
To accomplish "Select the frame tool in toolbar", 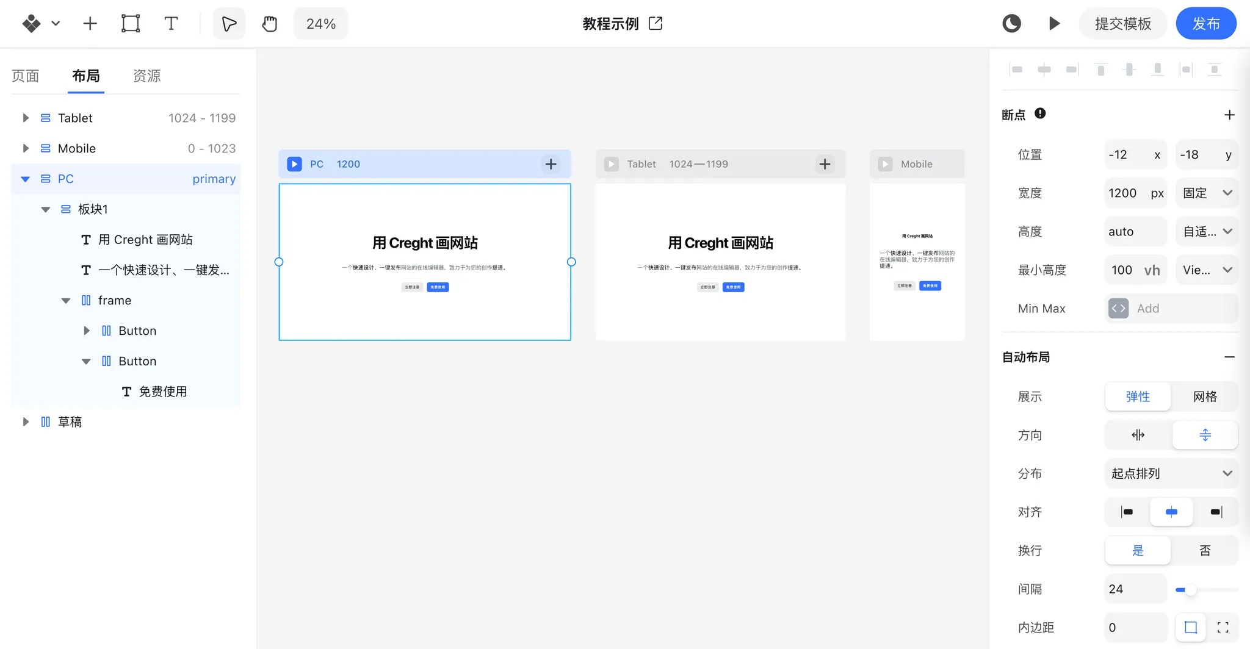I will coord(131,24).
